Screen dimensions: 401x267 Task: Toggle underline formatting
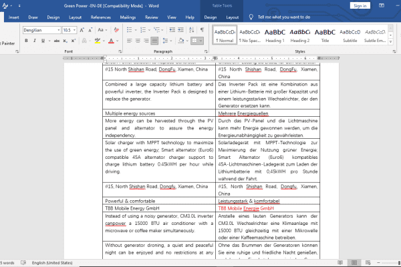tap(43, 41)
